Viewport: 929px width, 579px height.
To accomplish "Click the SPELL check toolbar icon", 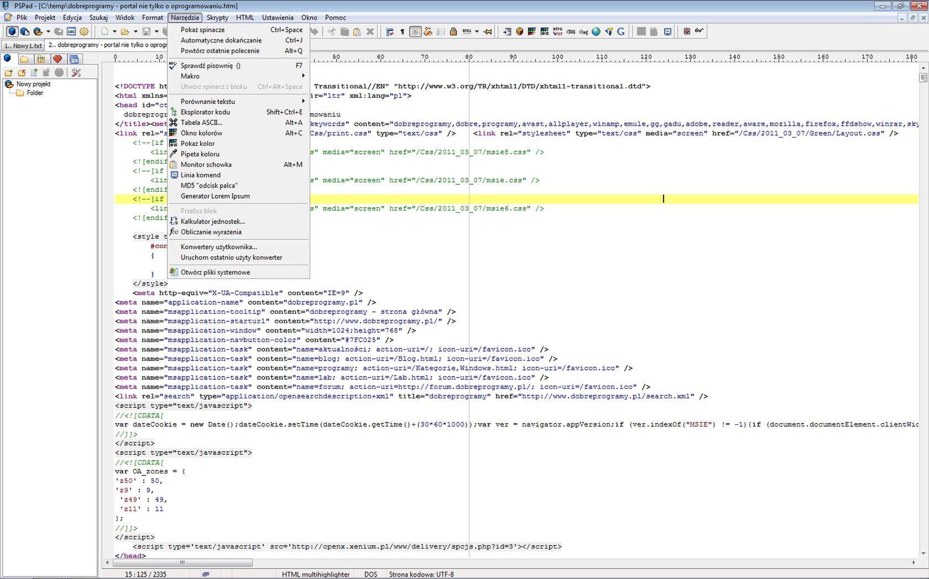I will [467, 31].
